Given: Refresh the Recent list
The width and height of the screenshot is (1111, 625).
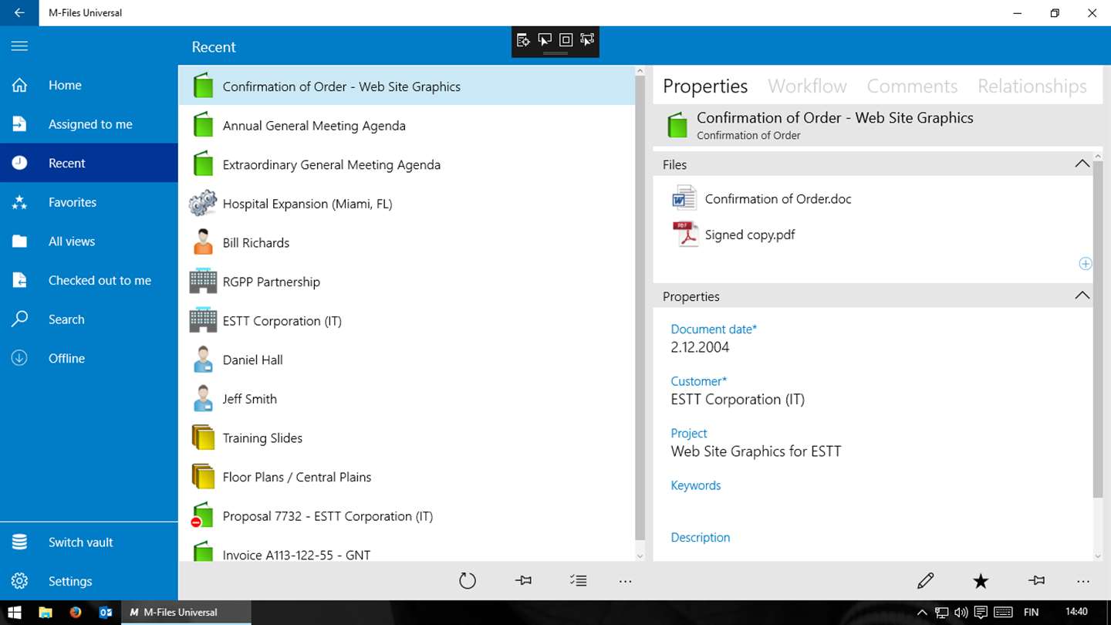Looking at the screenshot, I should (468, 581).
